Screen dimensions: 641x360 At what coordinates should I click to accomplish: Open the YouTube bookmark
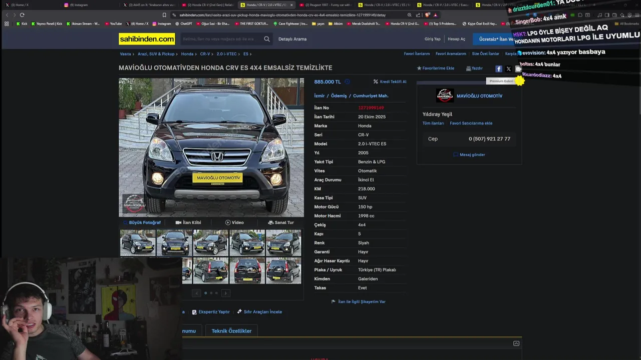[113, 23]
